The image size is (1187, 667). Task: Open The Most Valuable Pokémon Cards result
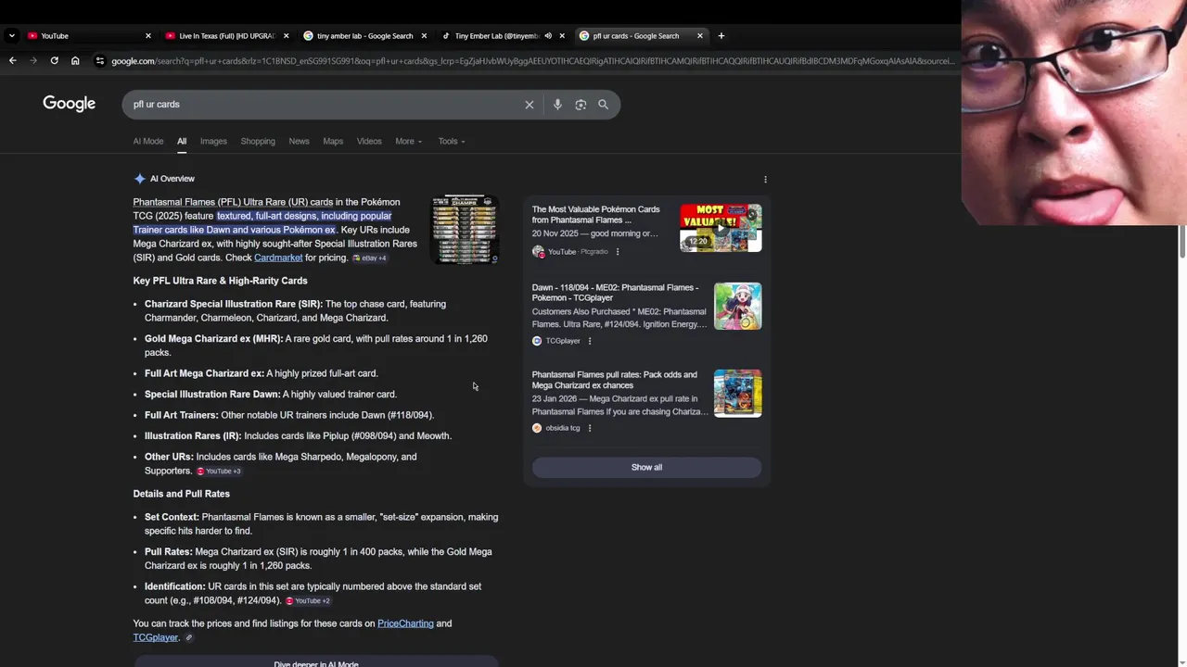(x=596, y=215)
